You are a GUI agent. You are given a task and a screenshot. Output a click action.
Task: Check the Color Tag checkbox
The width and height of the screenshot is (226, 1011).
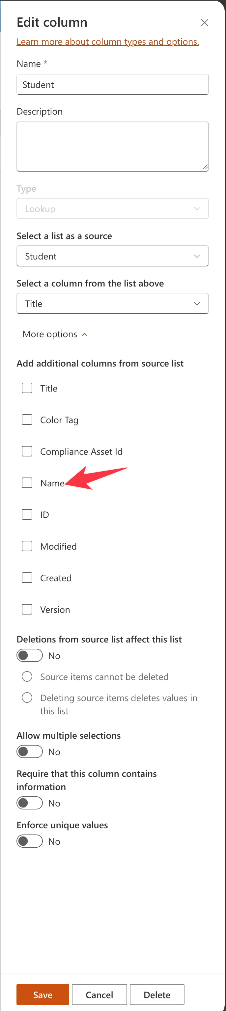tap(27, 420)
